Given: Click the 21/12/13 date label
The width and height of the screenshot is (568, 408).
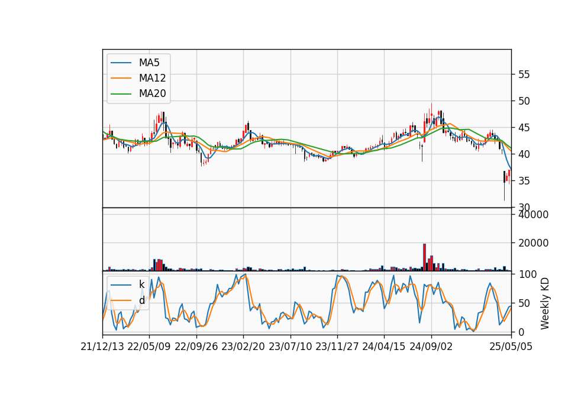Looking at the screenshot, I should [102, 347].
